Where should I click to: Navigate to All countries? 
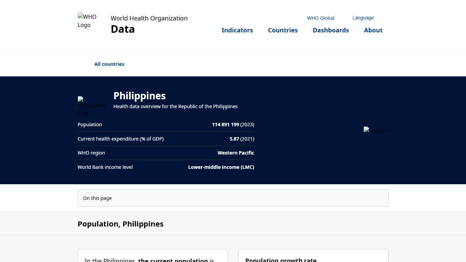coord(109,64)
